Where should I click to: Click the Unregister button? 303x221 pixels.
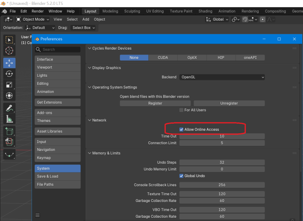(229, 103)
